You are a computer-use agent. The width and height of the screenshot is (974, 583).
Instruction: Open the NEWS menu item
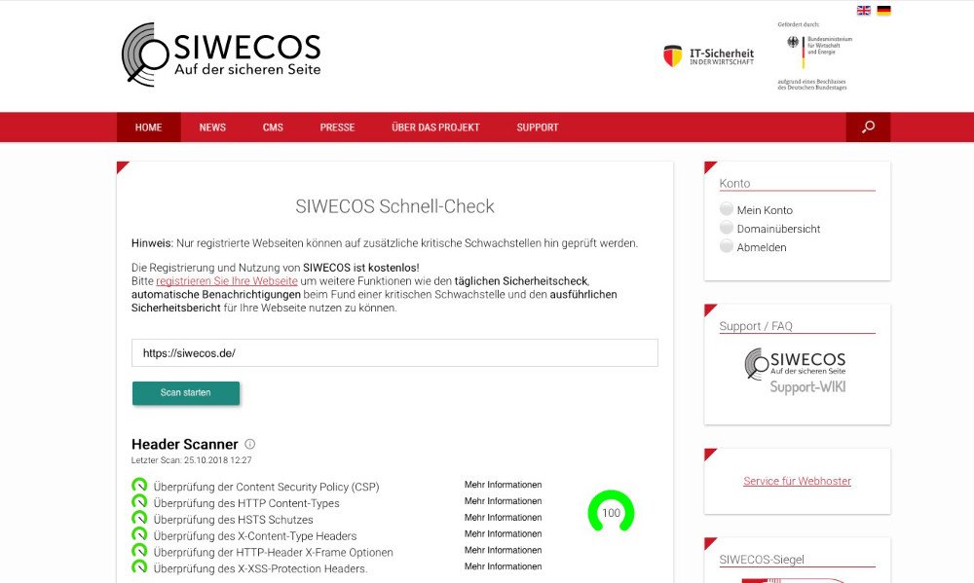pos(212,128)
